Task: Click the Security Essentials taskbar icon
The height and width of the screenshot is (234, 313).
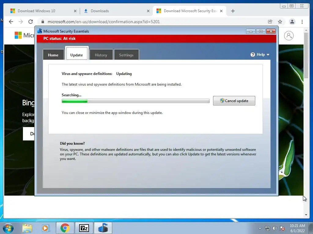Action: 103,228
